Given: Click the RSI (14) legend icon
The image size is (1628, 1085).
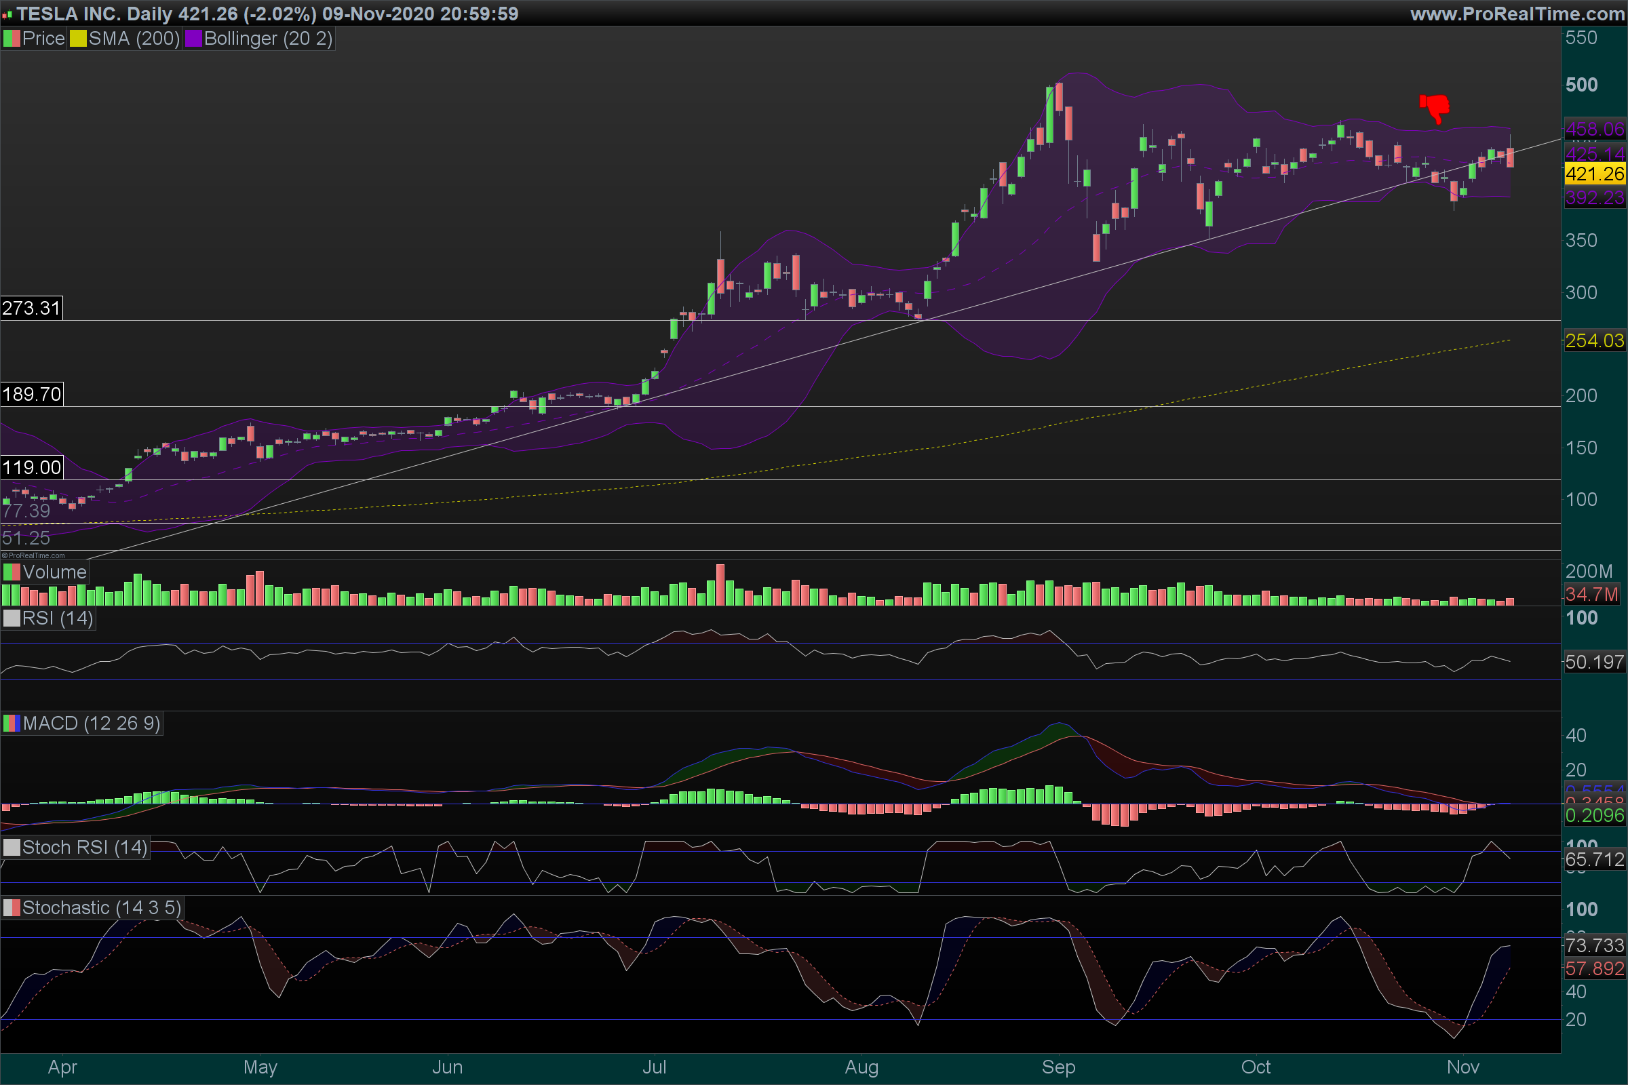Looking at the screenshot, I should point(12,618).
